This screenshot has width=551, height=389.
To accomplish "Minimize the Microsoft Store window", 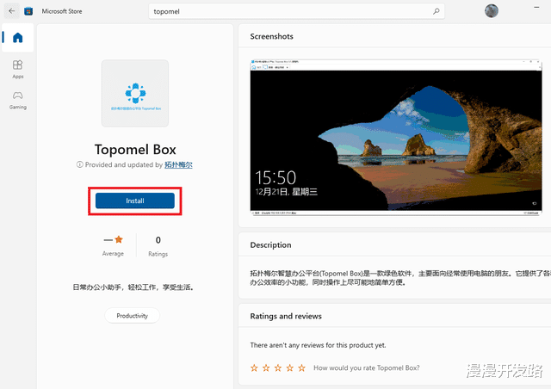I will pos(536,7).
